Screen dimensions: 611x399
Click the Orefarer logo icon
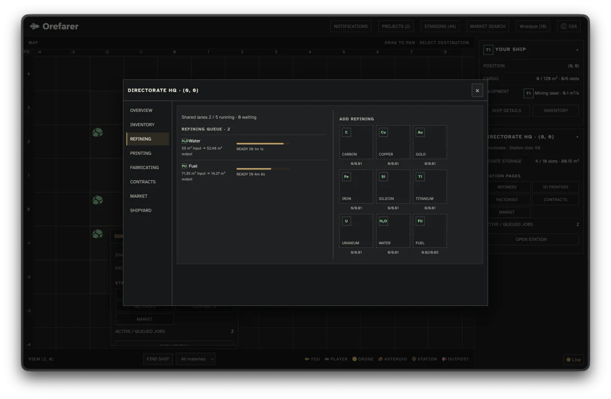pyautogui.click(x=35, y=26)
